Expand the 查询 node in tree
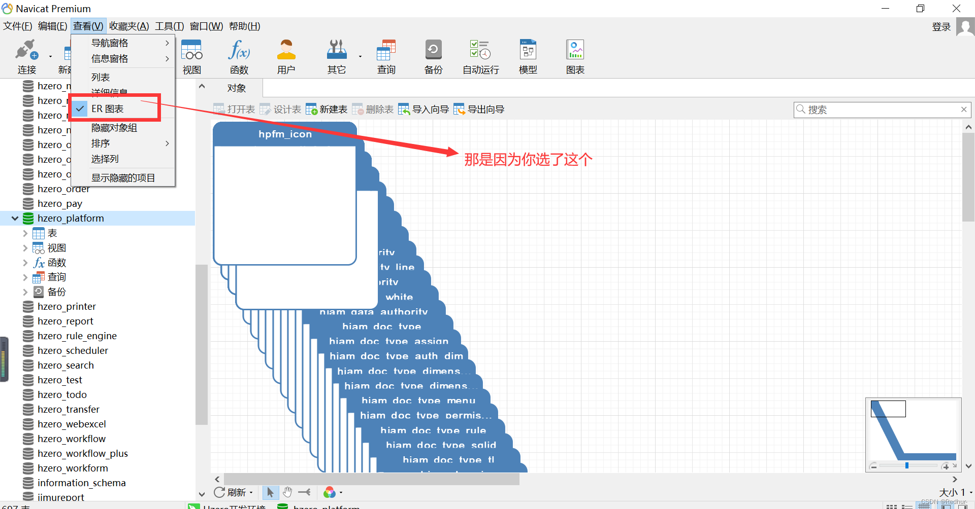 tap(25, 277)
